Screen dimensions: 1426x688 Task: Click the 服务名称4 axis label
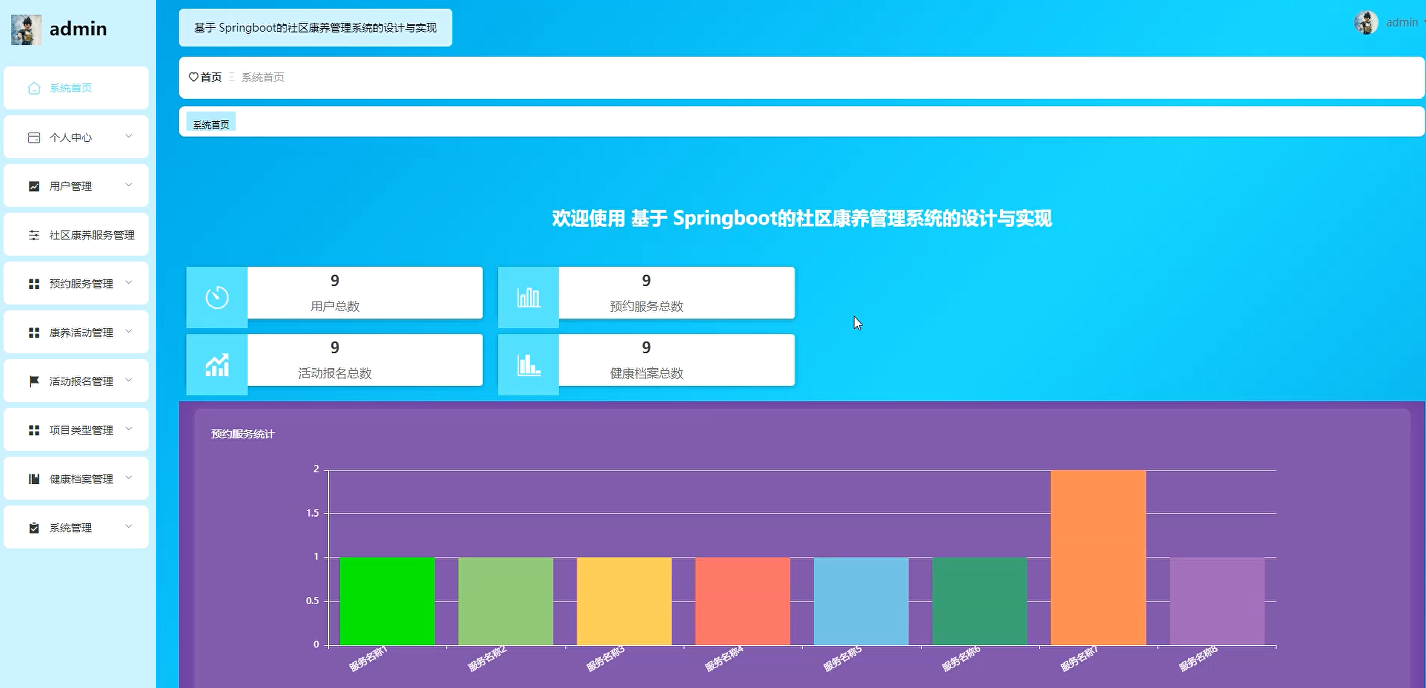tap(724, 659)
